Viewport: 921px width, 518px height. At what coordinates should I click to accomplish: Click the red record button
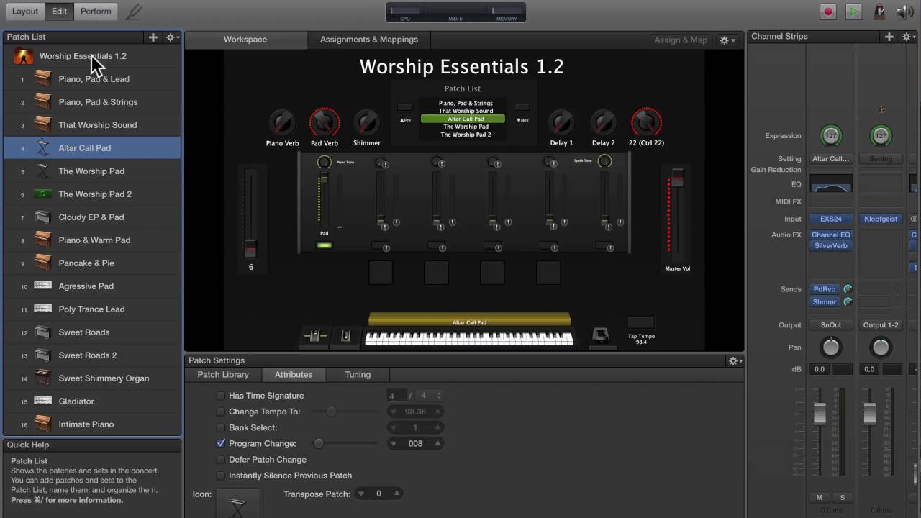(x=828, y=12)
